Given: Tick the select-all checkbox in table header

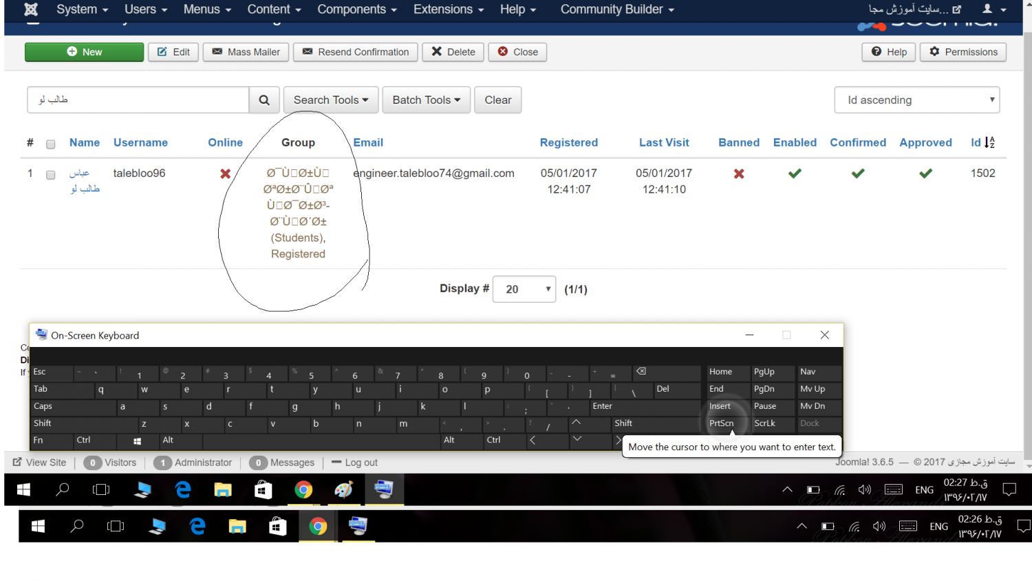Looking at the screenshot, I should click(50, 144).
